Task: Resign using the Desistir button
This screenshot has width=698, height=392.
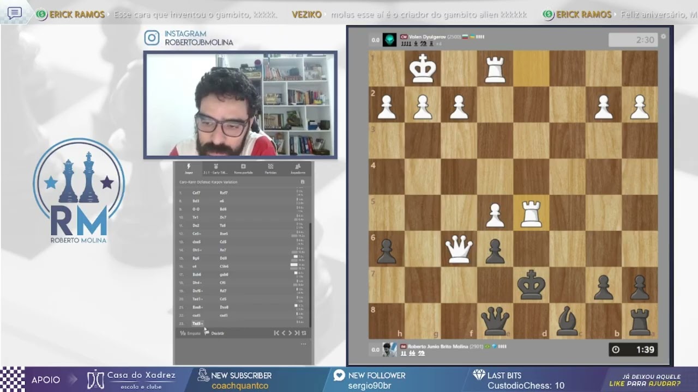Action: click(214, 333)
